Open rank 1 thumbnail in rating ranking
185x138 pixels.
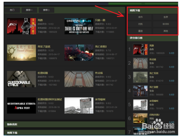pos(140,49)
